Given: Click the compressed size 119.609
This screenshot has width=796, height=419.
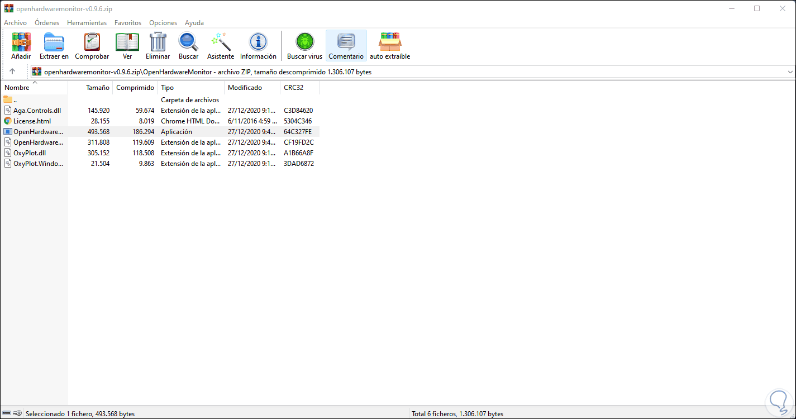Looking at the screenshot, I should click(x=143, y=142).
